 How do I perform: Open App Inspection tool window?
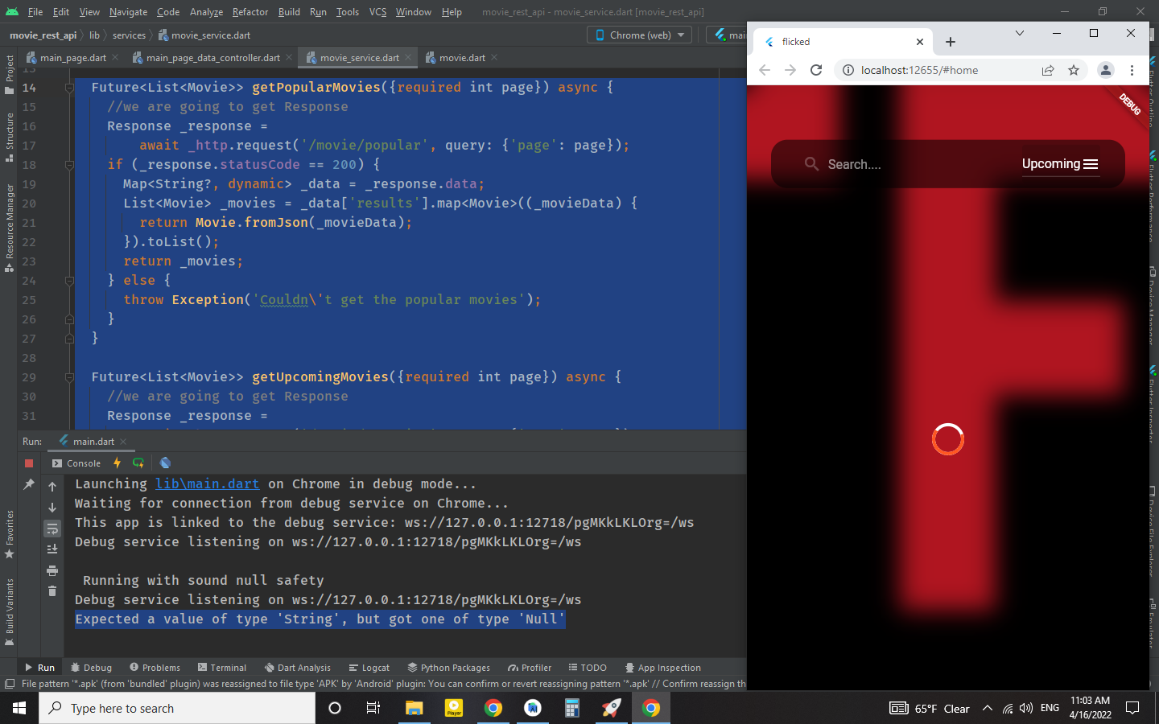coord(663,668)
